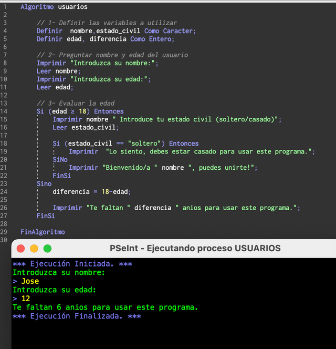
Task: Minimize the PSeInt execution window
Action: point(34,249)
